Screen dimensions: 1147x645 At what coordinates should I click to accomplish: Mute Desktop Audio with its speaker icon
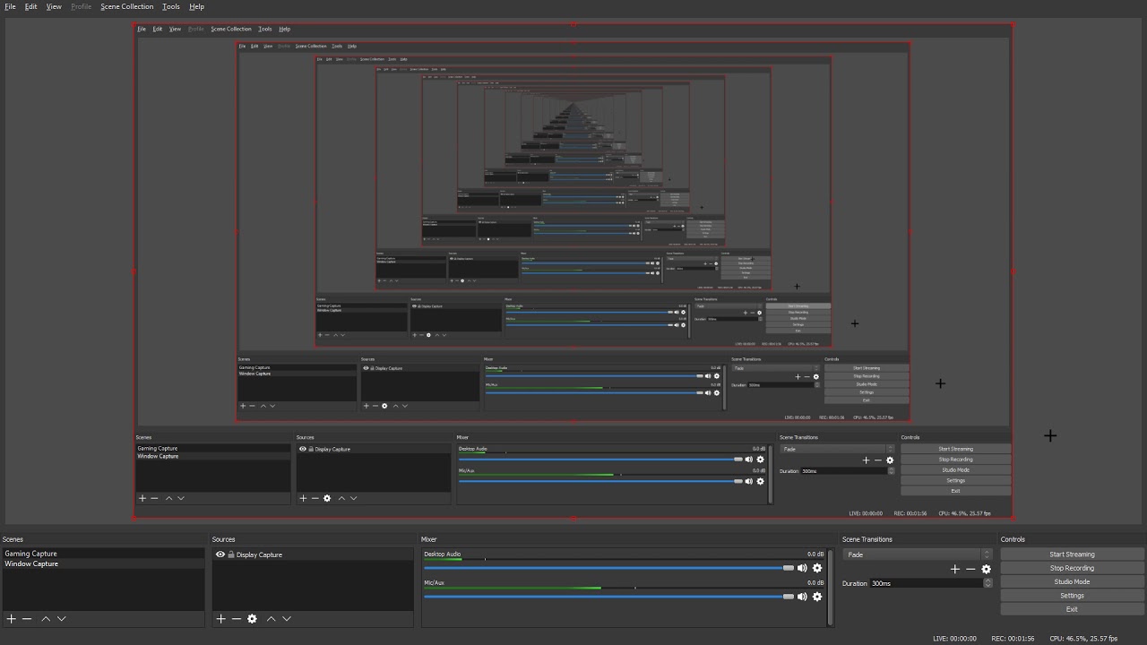pos(802,568)
